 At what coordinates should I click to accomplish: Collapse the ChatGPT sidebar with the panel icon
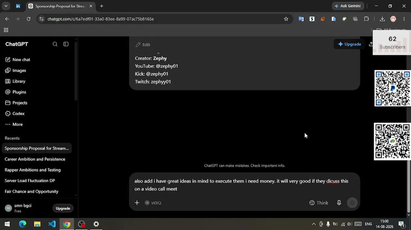pos(66,44)
